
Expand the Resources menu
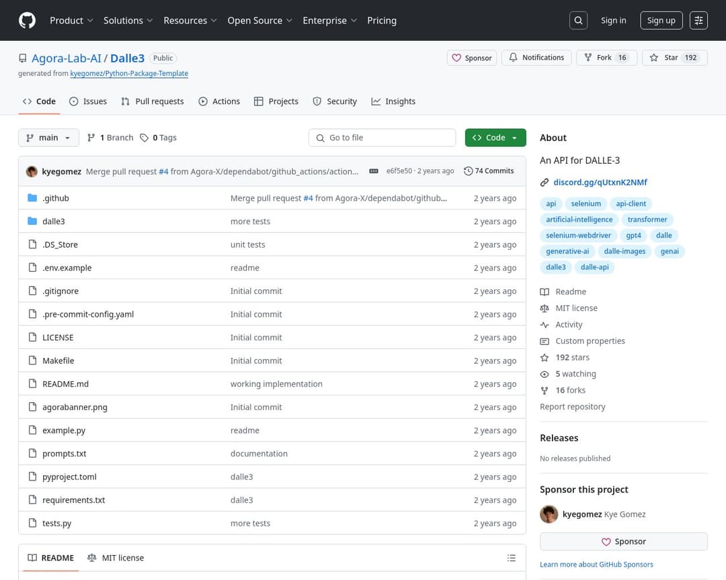190,20
